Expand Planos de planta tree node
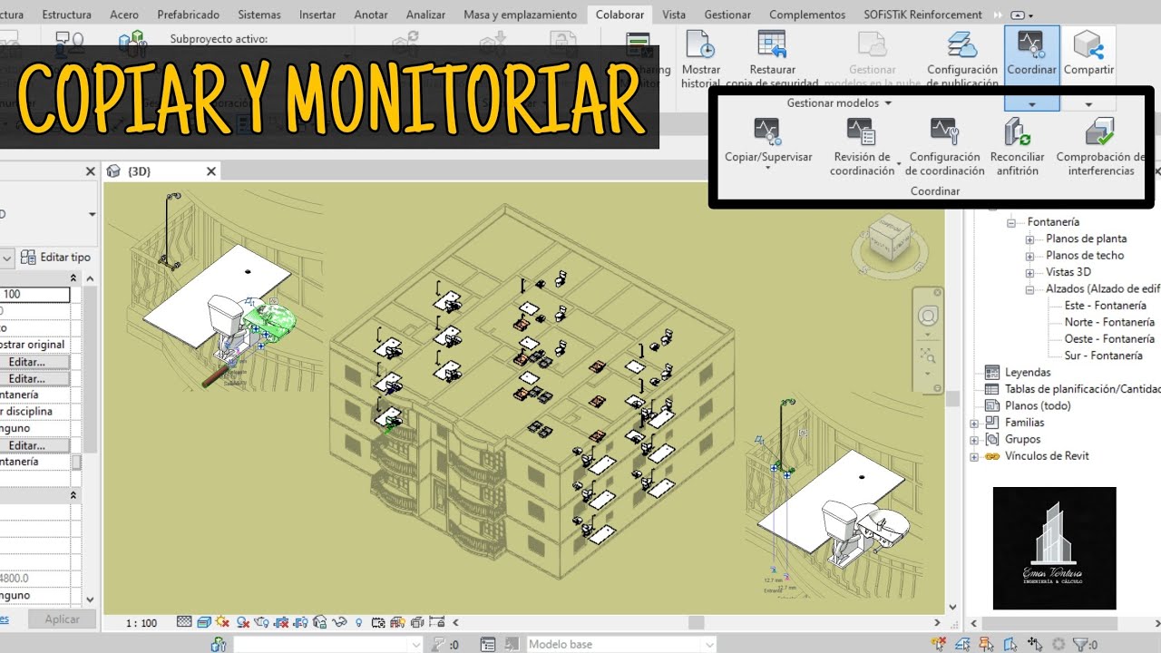The height and width of the screenshot is (653, 1161). pyautogui.click(x=1030, y=239)
